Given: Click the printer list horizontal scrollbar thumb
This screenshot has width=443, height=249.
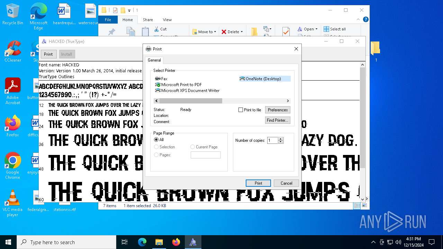Looking at the screenshot, I should (191, 101).
